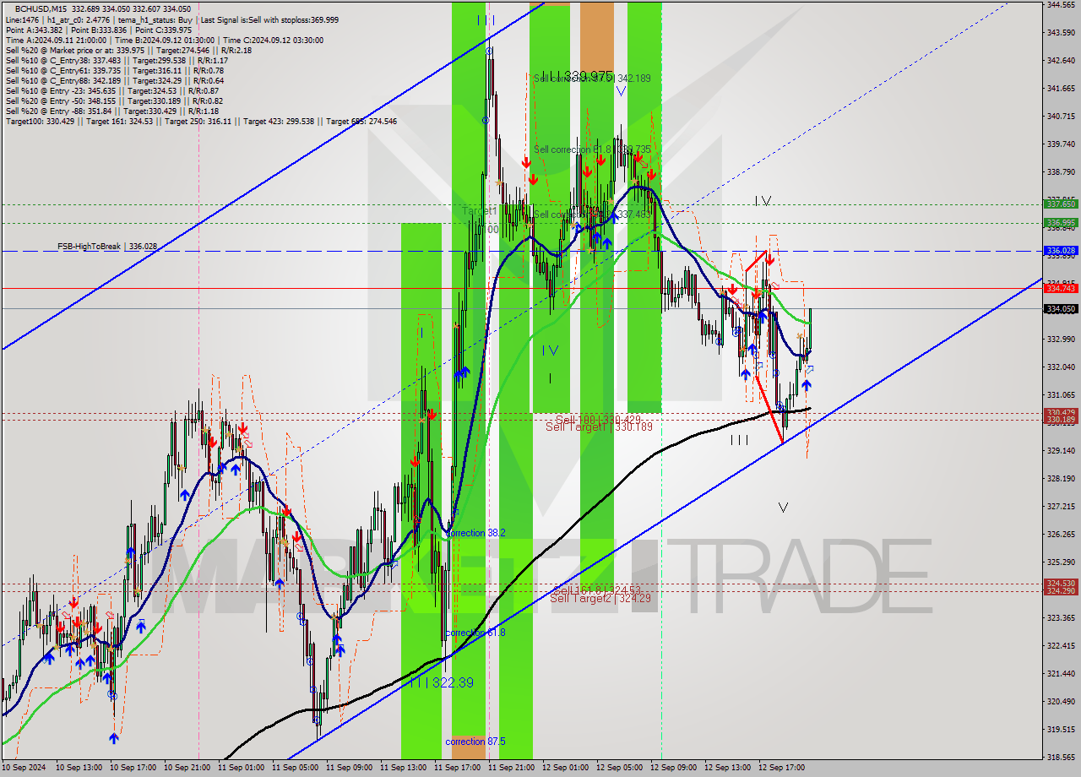1081x777 pixels.
Task: Click the green 337.650 price tag
Action: tap(1061, 204)
